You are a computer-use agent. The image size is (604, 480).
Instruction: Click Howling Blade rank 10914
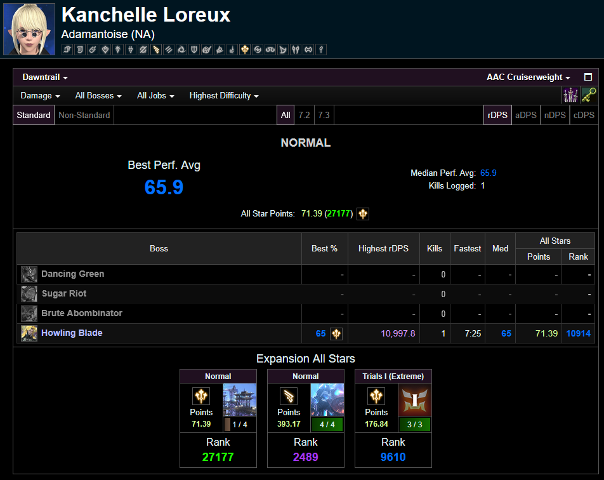coord(578,333)
